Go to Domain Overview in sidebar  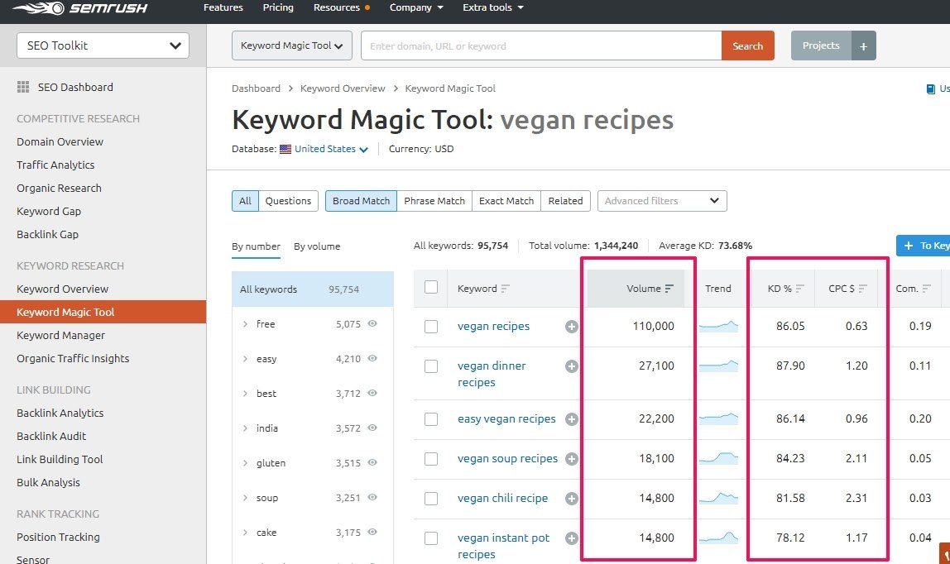pyautogui.click(x=60, y=141)
